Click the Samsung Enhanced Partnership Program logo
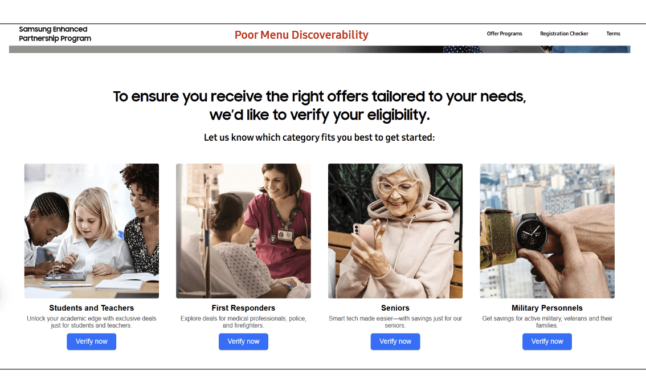This screenshot has height=391, width=646. [55, 34]
